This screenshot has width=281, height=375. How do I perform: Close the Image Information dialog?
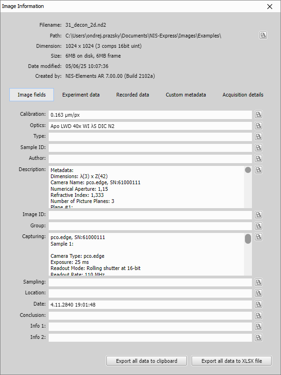[269, 7]
